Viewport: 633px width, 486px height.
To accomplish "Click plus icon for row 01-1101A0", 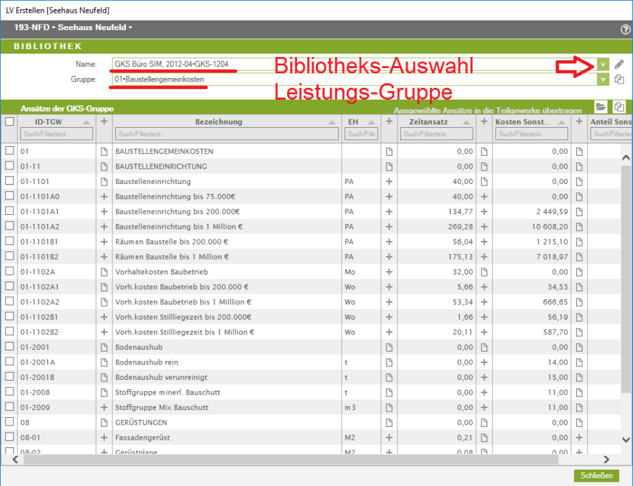I will click(x=104, y=197).
